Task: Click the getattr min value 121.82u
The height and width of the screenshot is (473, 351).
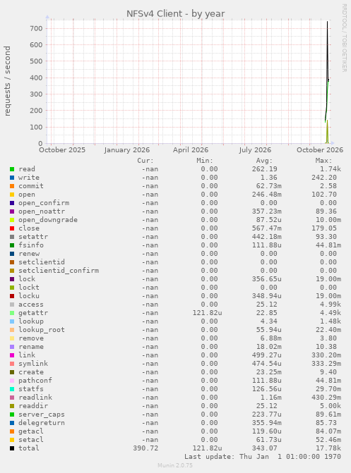Action: 207,313
